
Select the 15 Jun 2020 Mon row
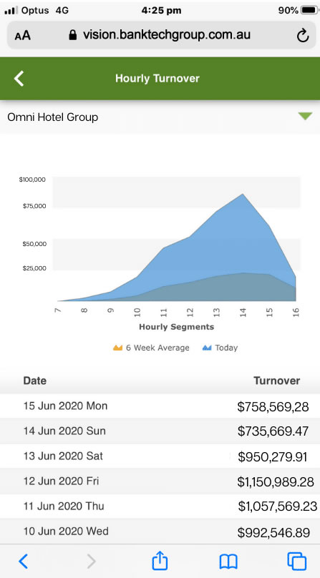click(x=160, y=406)
